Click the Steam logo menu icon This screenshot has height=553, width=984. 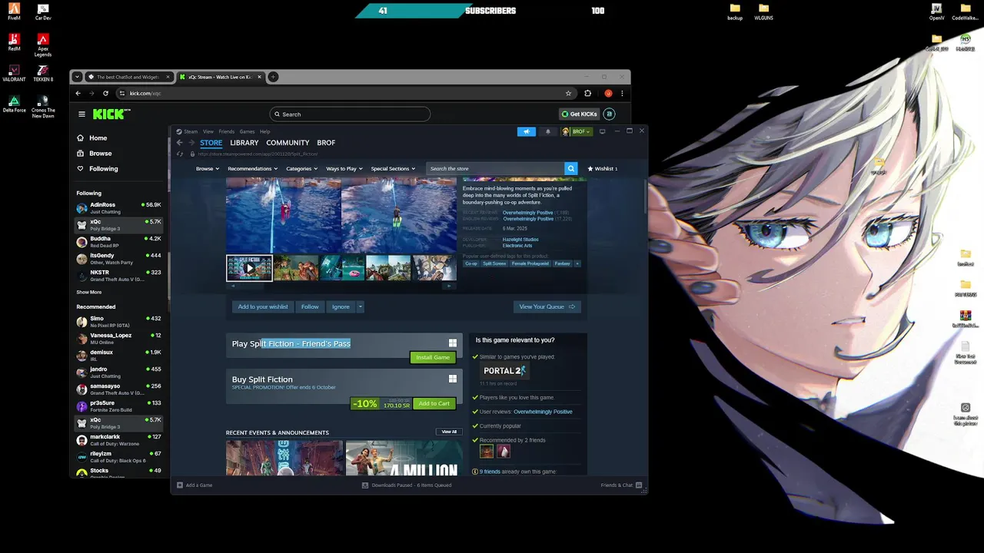[x=179, y=131]
